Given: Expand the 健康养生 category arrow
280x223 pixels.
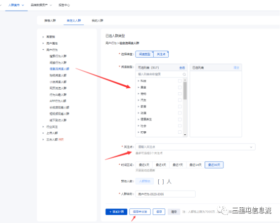Looking at the screenshot, I should pos(138,119).
